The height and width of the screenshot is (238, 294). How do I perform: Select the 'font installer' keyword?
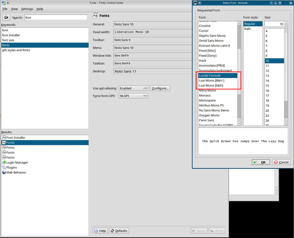(x=45, y=35)
